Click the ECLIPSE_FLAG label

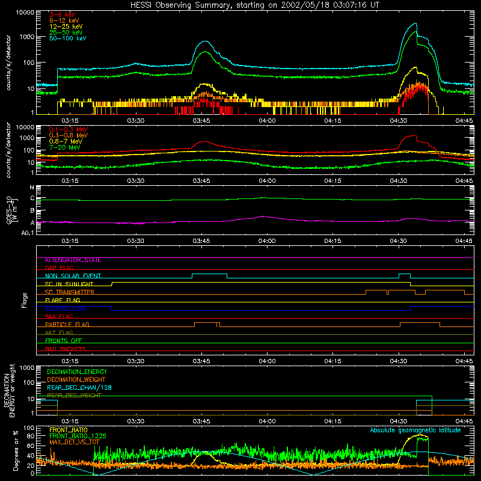point(66,308)
